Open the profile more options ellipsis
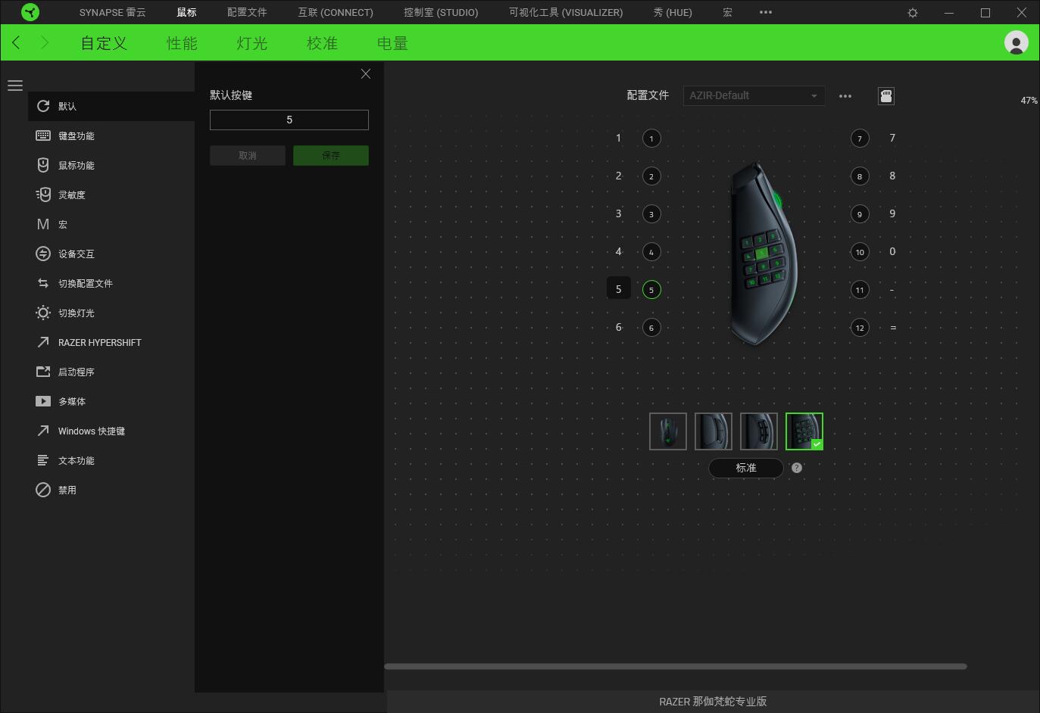 [x=845, y=96]
